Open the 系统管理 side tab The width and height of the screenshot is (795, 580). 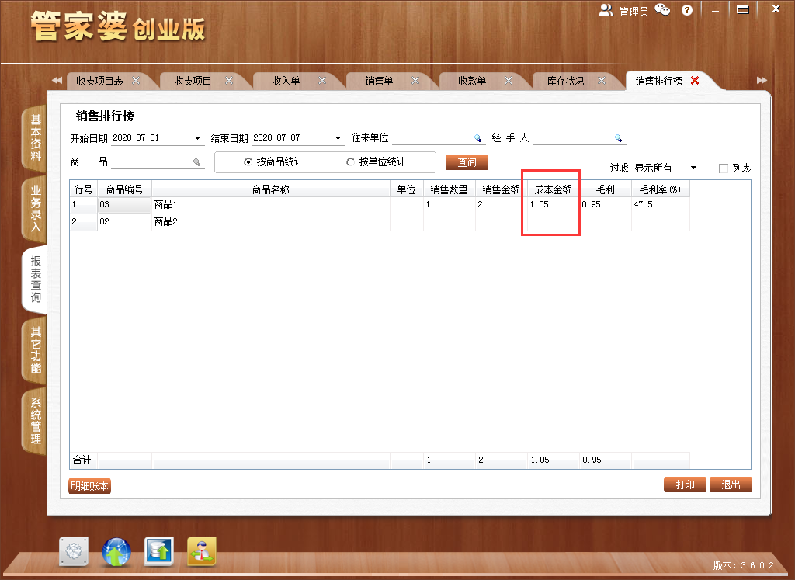35,420
